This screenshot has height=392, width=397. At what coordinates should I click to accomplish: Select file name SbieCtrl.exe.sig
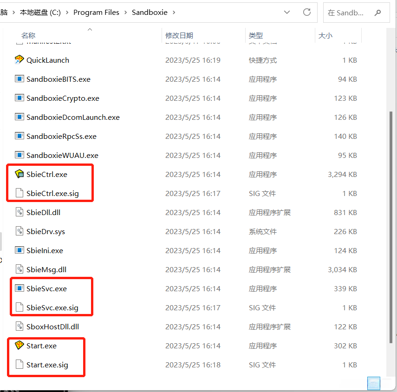click(x=52, y=193)
